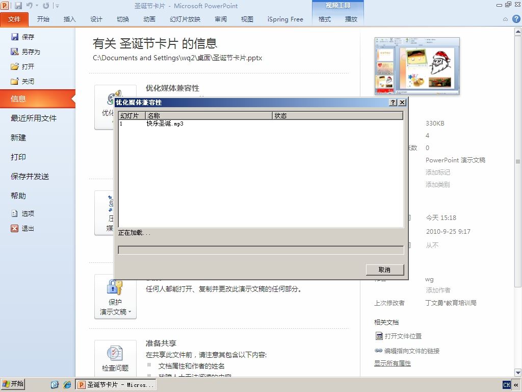
Task: Click the Undo icon in title bar
Action: click(30, 5)
